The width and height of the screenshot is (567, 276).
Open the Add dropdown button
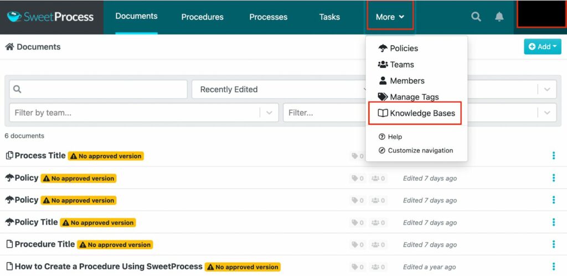pyautogui.click(x=542, y=47)
